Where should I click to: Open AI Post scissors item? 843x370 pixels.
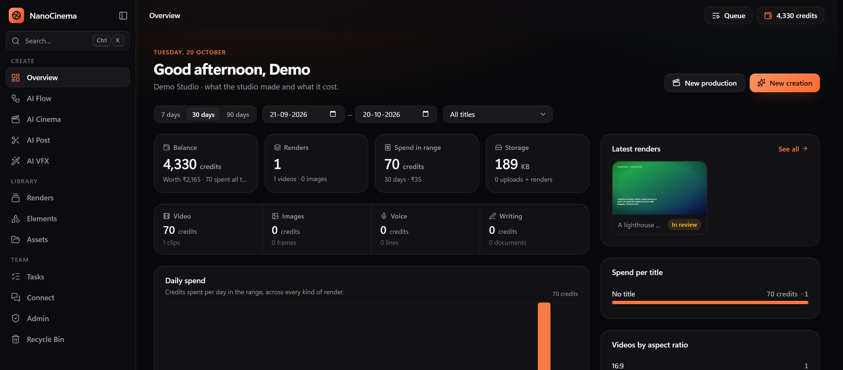(x=68, y=140)
